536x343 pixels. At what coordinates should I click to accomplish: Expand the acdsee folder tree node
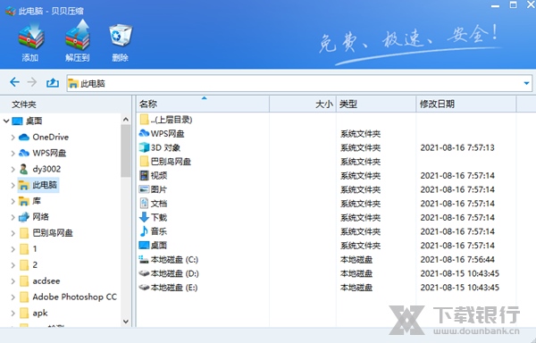coord(13,281)
